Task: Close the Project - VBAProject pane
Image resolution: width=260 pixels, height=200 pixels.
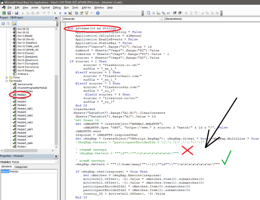Action: click(56, 18)
